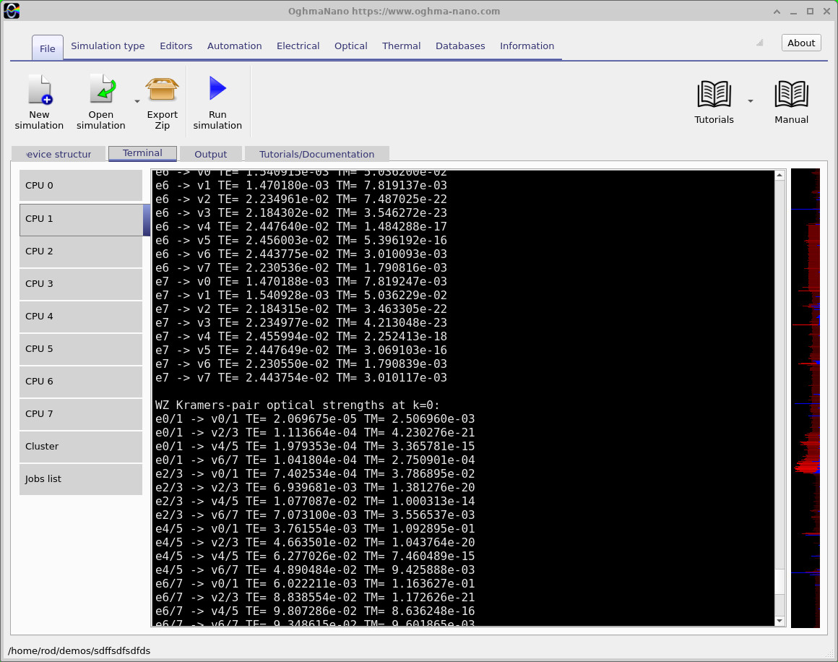Start the run with the blue play icon
The height and width of the screenshot is (662, 838).
[217, 88]
